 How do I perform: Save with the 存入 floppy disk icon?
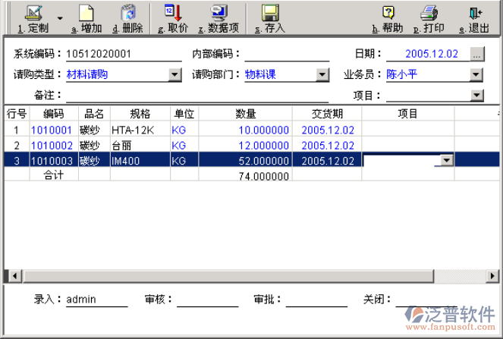tap(269, 14)
